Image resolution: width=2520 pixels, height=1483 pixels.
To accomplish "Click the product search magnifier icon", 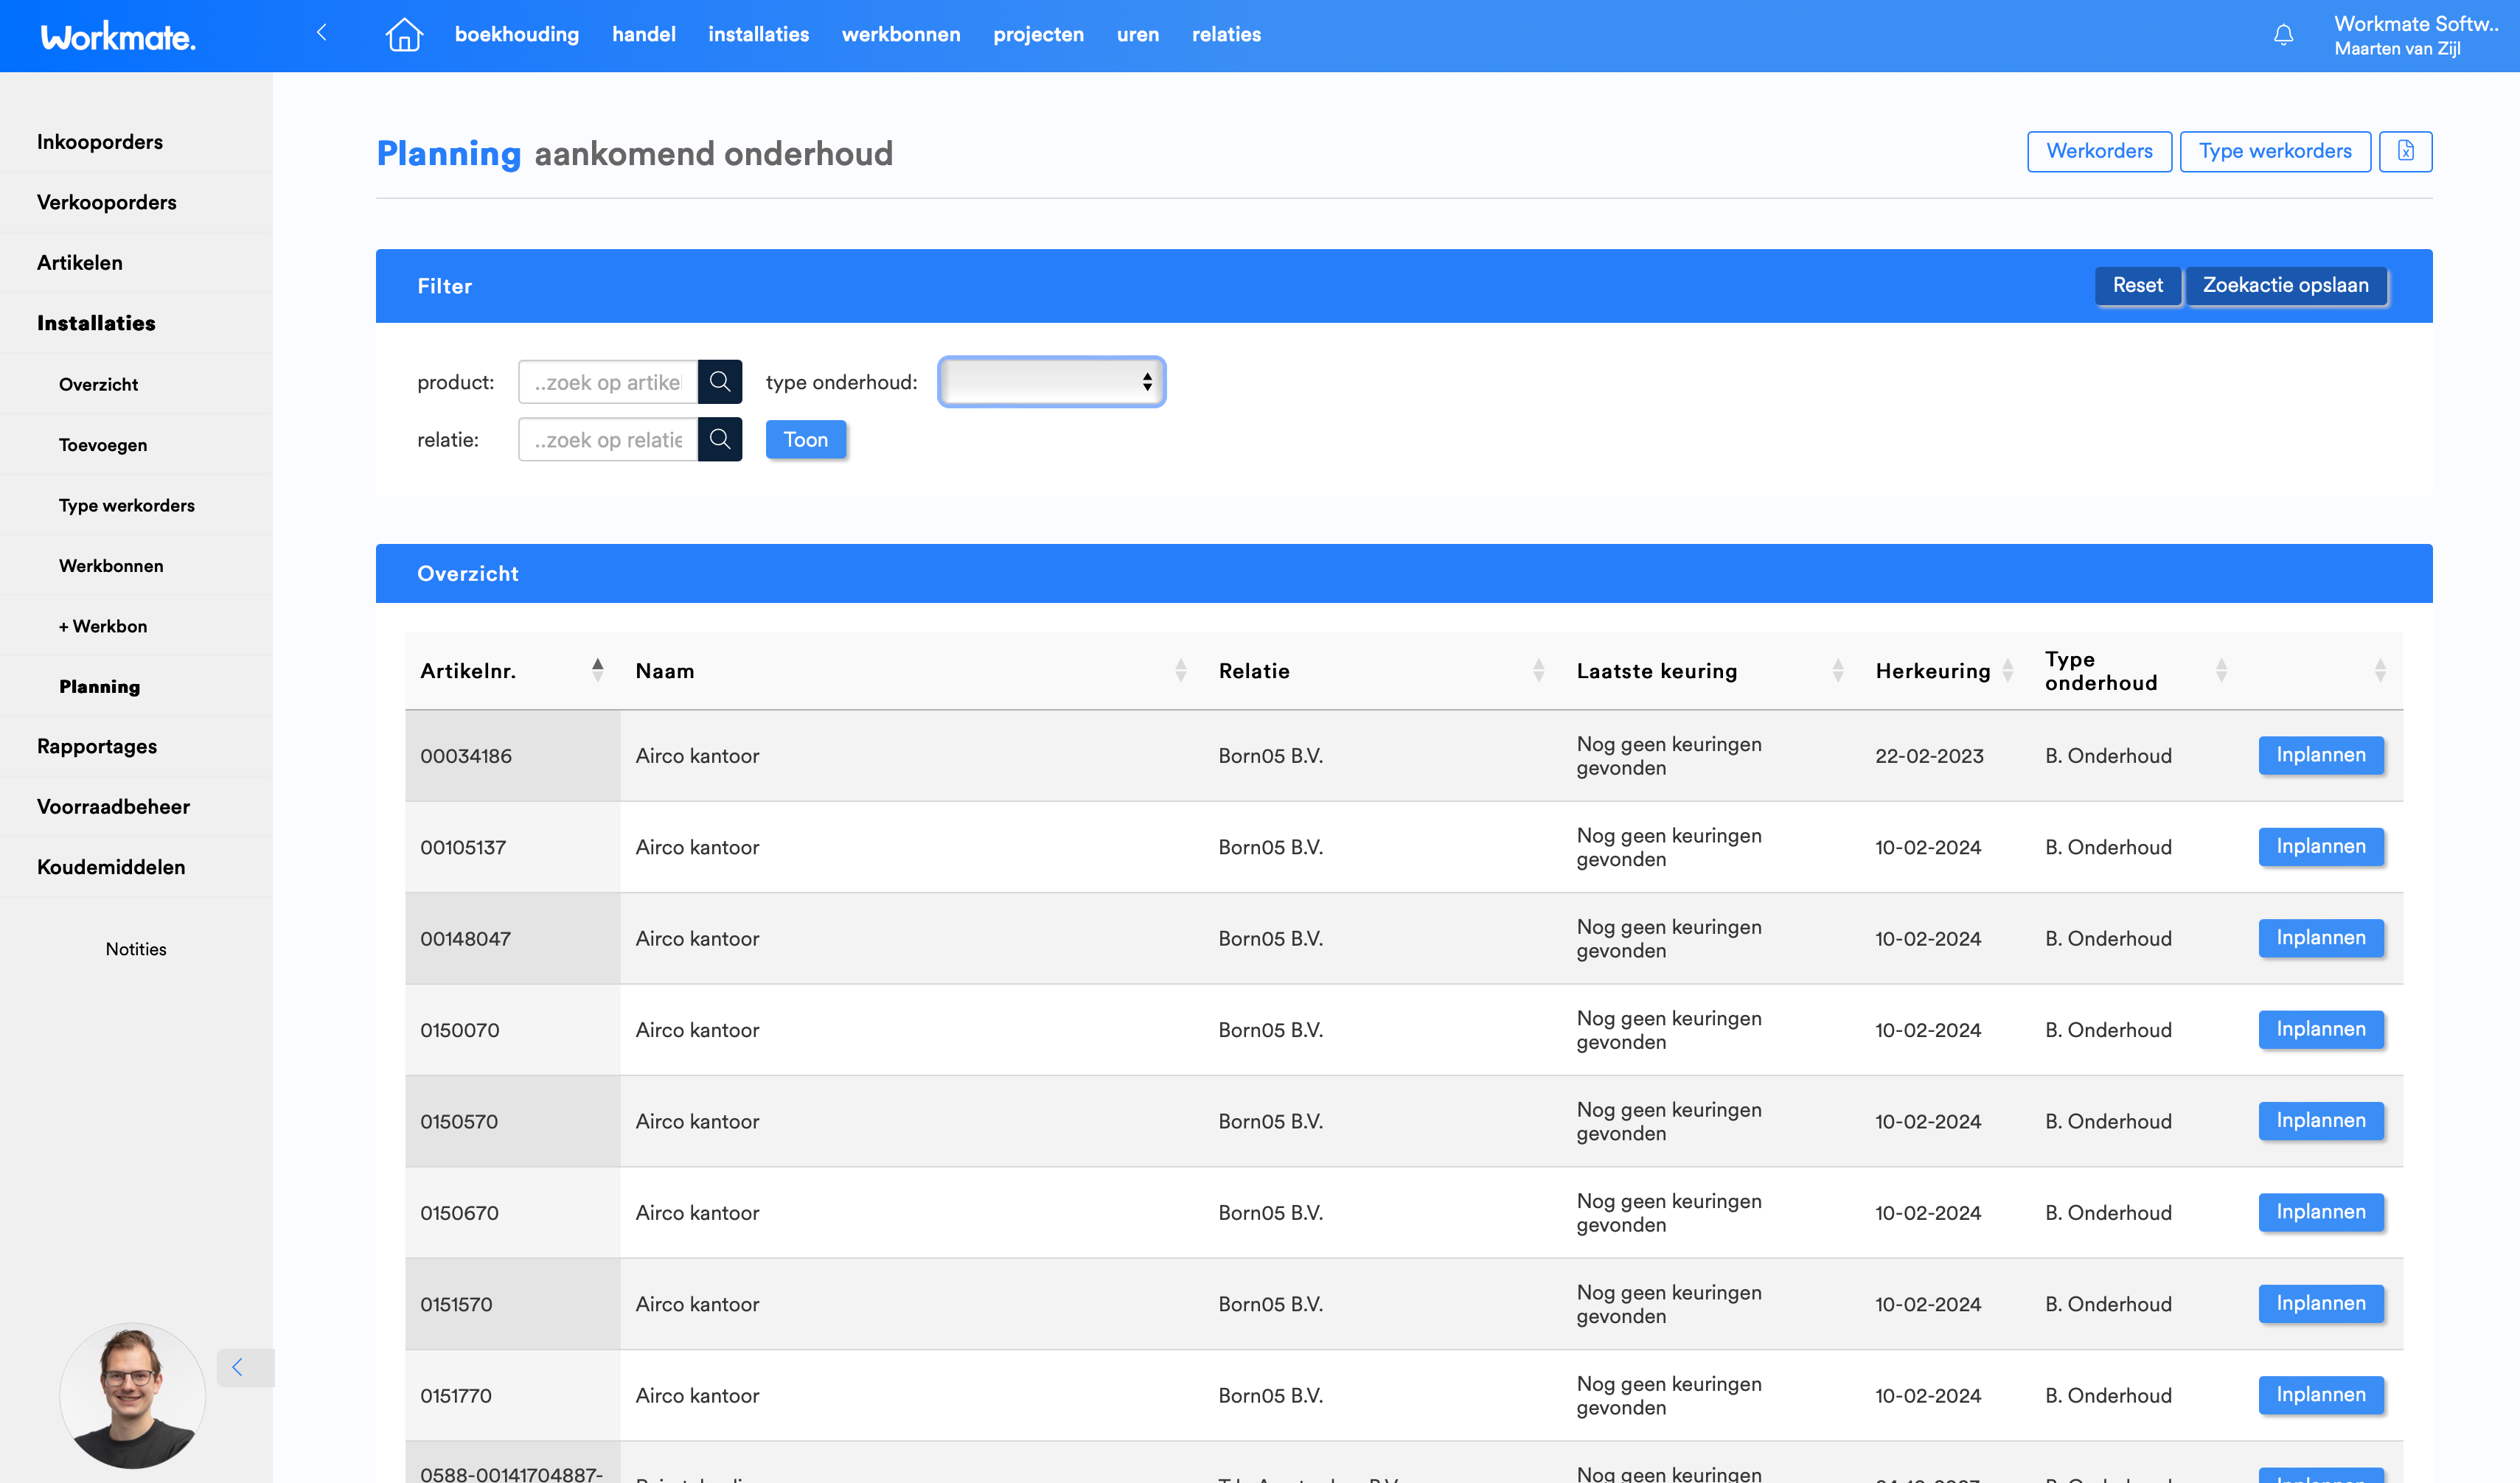I will 720,382.
